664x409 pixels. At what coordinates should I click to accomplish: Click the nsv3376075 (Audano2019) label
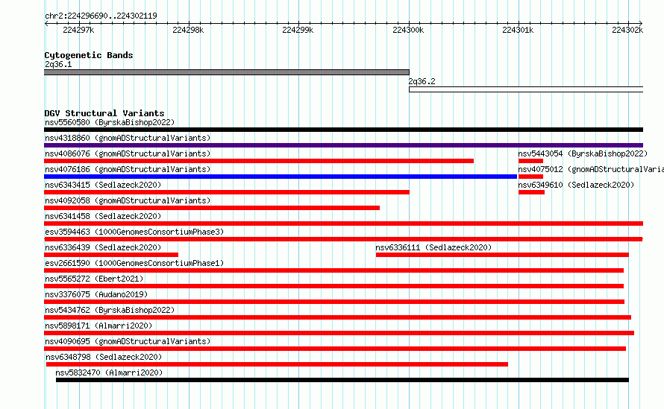click(x=96, y=294)
